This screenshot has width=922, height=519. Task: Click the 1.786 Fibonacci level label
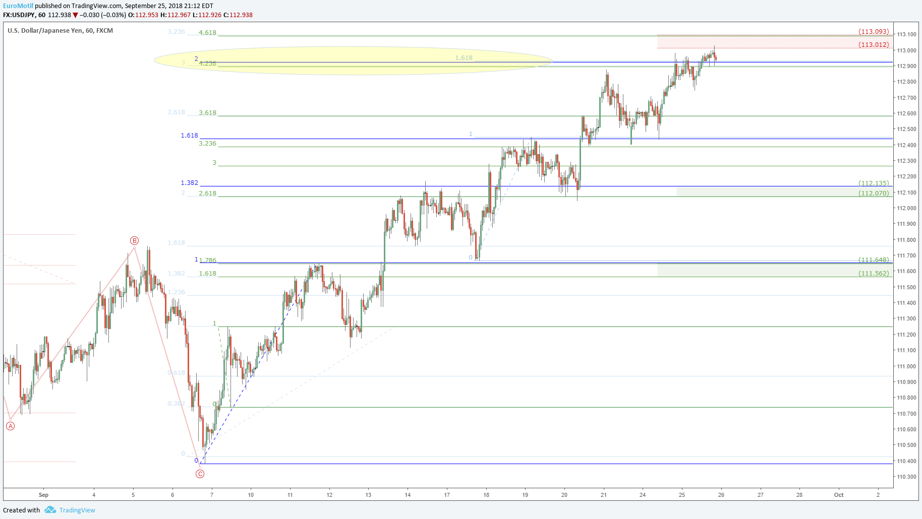[x=208, y=261]
